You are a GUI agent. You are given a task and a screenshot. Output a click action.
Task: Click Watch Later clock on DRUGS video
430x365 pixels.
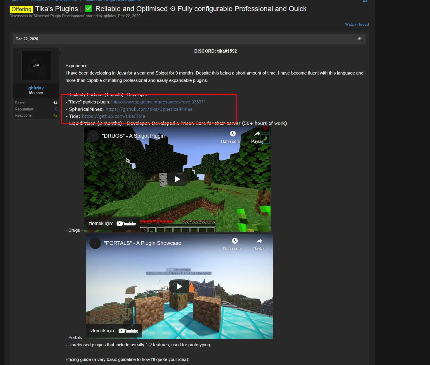click(233, 134)
